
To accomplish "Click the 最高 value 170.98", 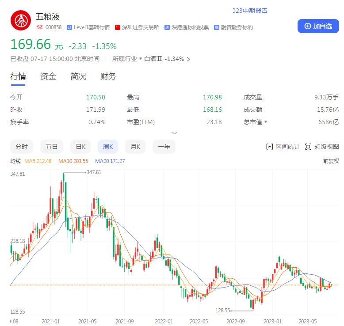I will point(212,97).
